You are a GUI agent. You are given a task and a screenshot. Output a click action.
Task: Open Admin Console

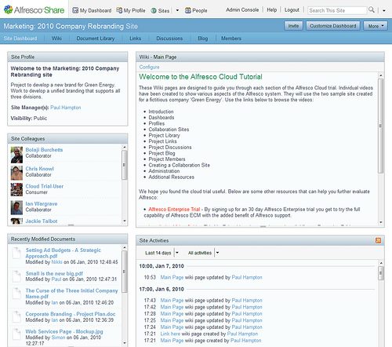[242, 10]
